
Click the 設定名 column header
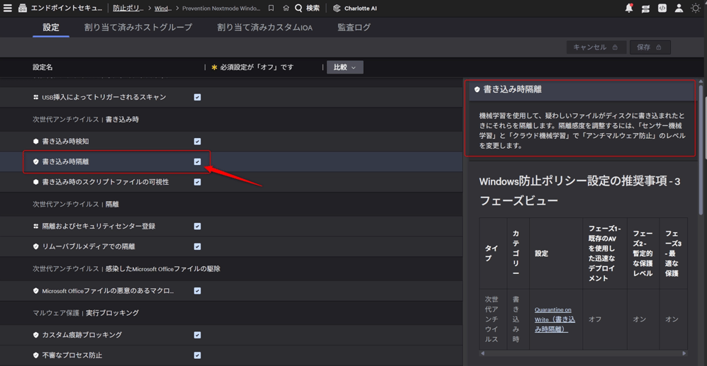(43, 67)
